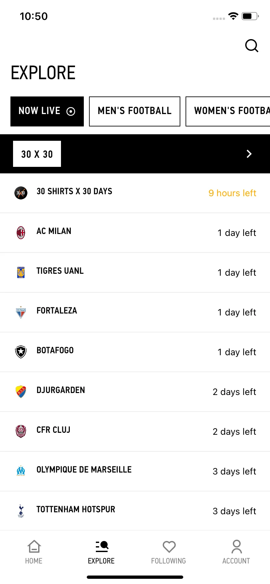
Task: Tap the CFR Cluj crest icon
Action: click(21, 431)
